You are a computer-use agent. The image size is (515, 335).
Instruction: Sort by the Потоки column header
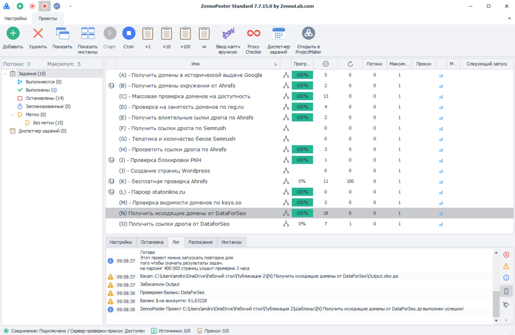(374, 64)
